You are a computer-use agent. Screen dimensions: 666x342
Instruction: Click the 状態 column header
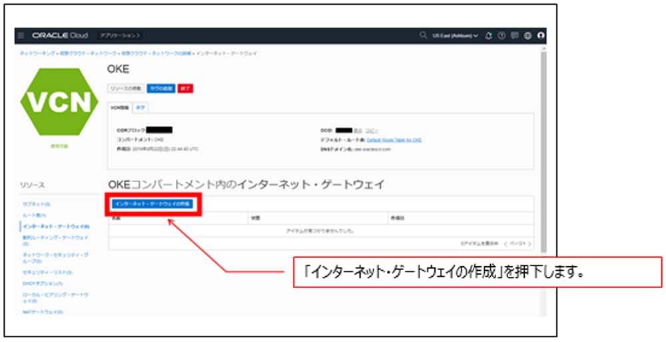(255, 218)
